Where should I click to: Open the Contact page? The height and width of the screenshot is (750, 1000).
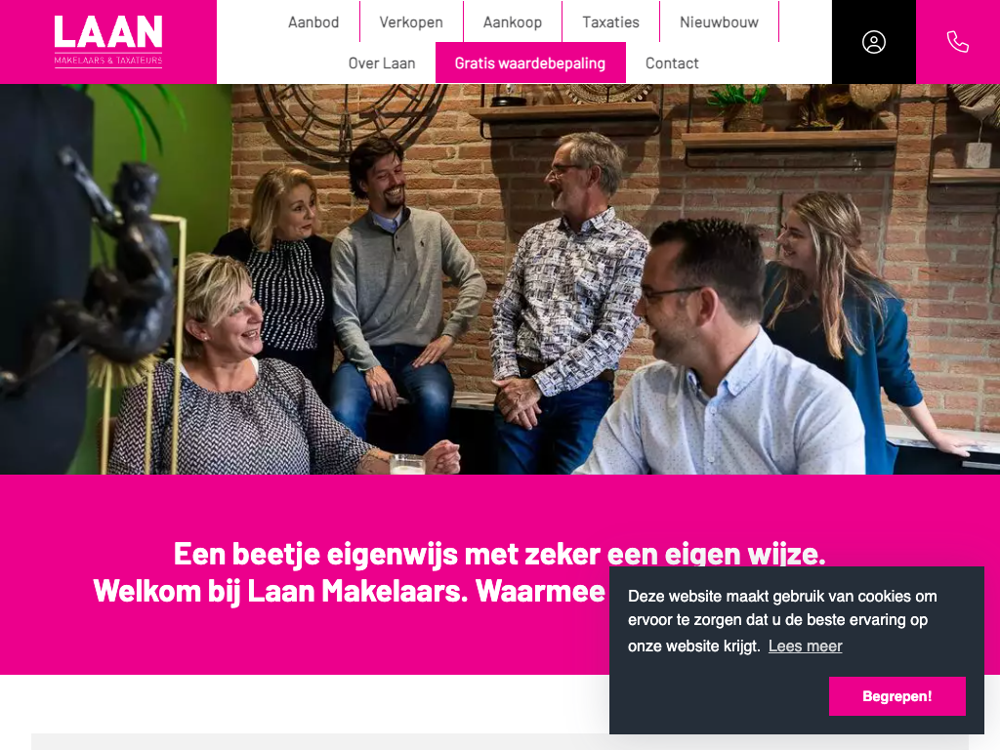pos(672,63)
